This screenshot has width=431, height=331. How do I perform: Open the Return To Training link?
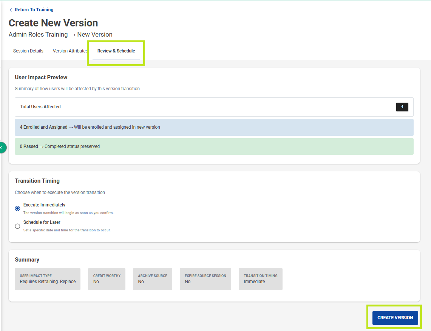34,10
